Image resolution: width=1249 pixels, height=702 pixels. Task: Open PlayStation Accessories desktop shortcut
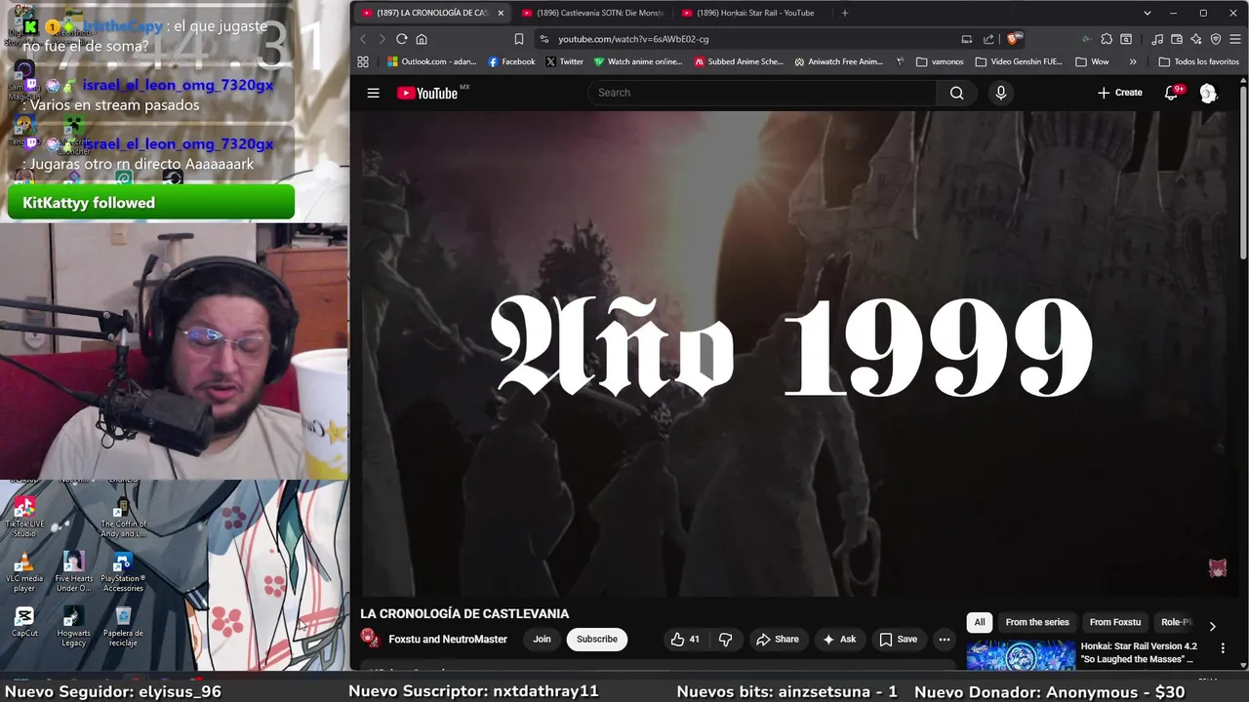coord(123,572)
